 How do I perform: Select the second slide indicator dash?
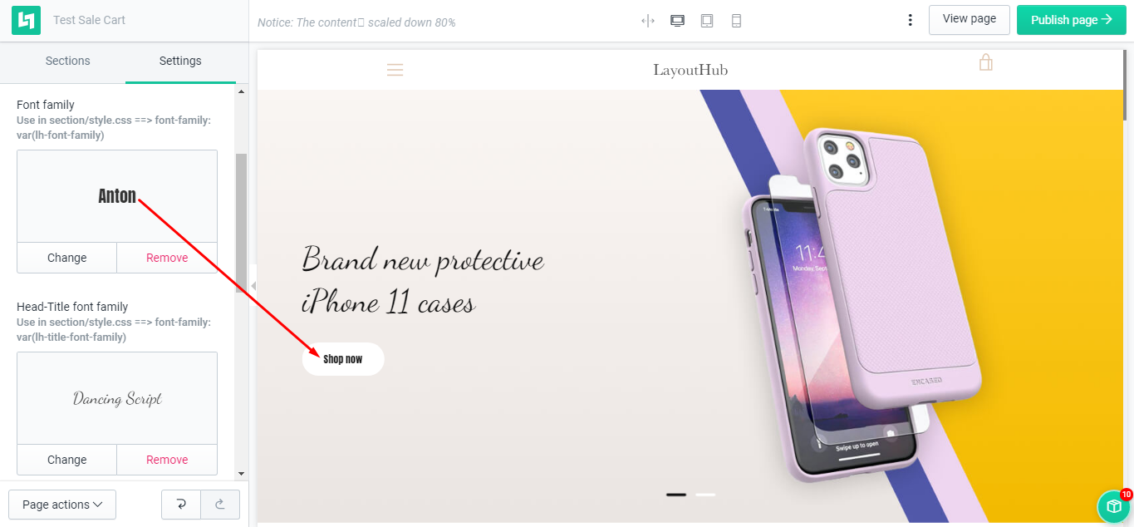[x=705, y=495]
